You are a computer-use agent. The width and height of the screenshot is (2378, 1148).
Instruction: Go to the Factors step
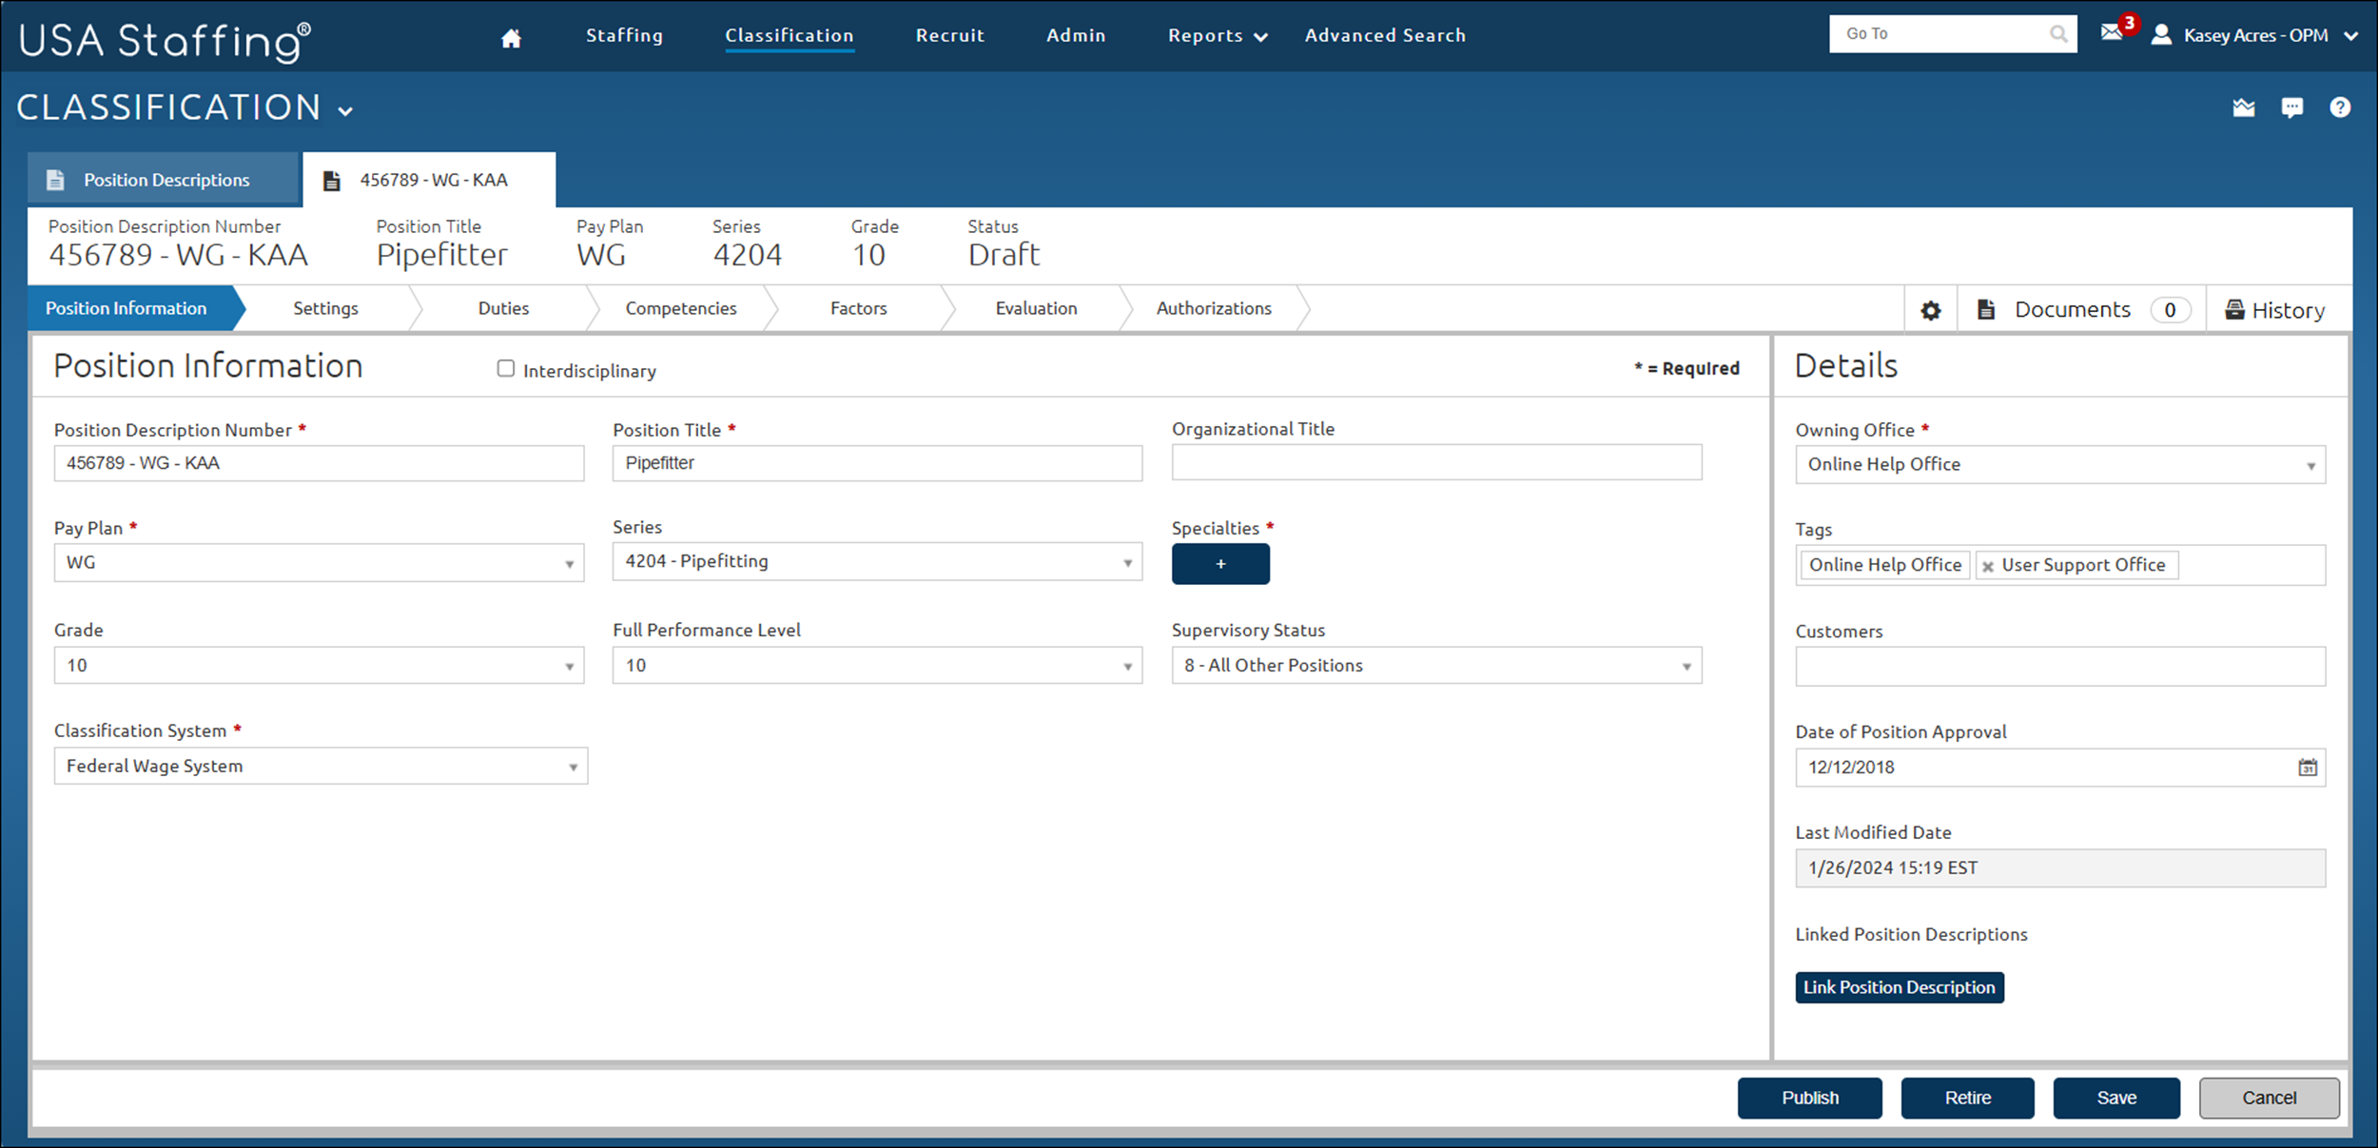coord(858,308)
